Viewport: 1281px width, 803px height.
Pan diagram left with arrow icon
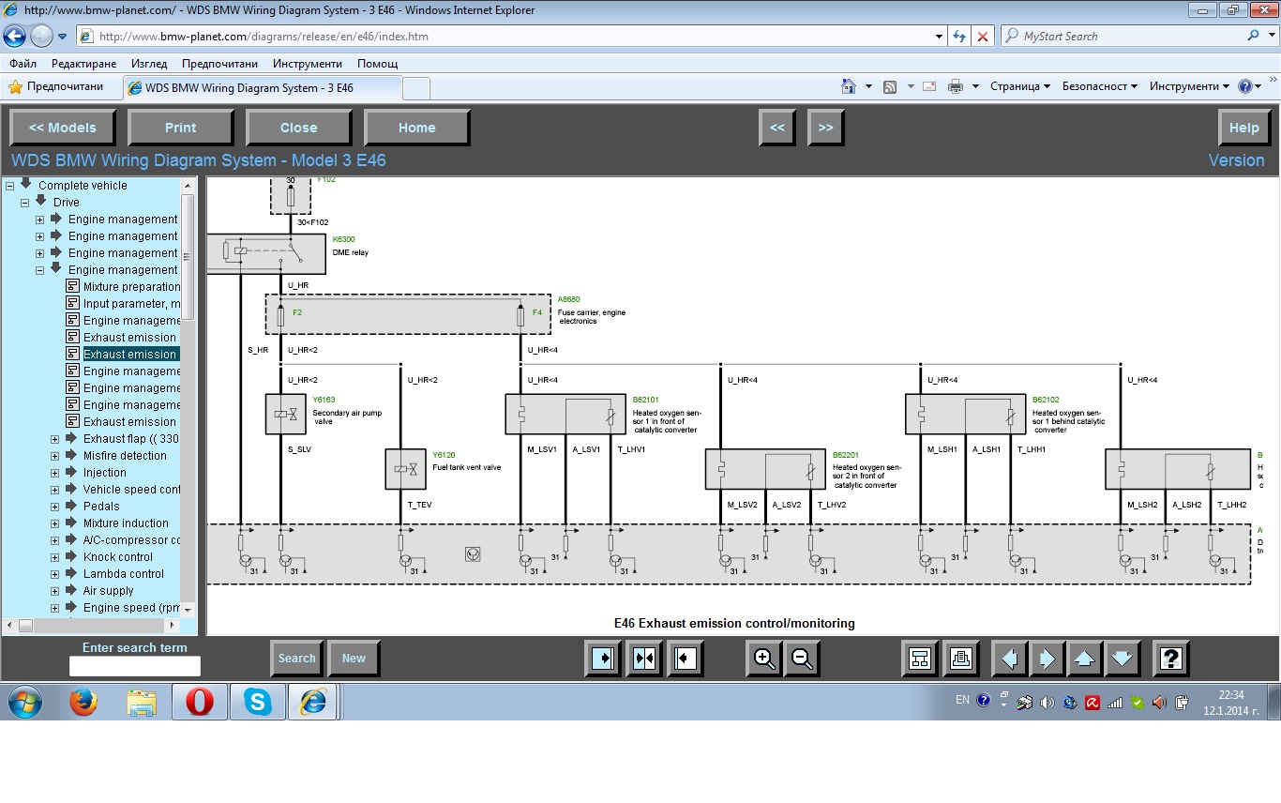(x=1010, y=659)
